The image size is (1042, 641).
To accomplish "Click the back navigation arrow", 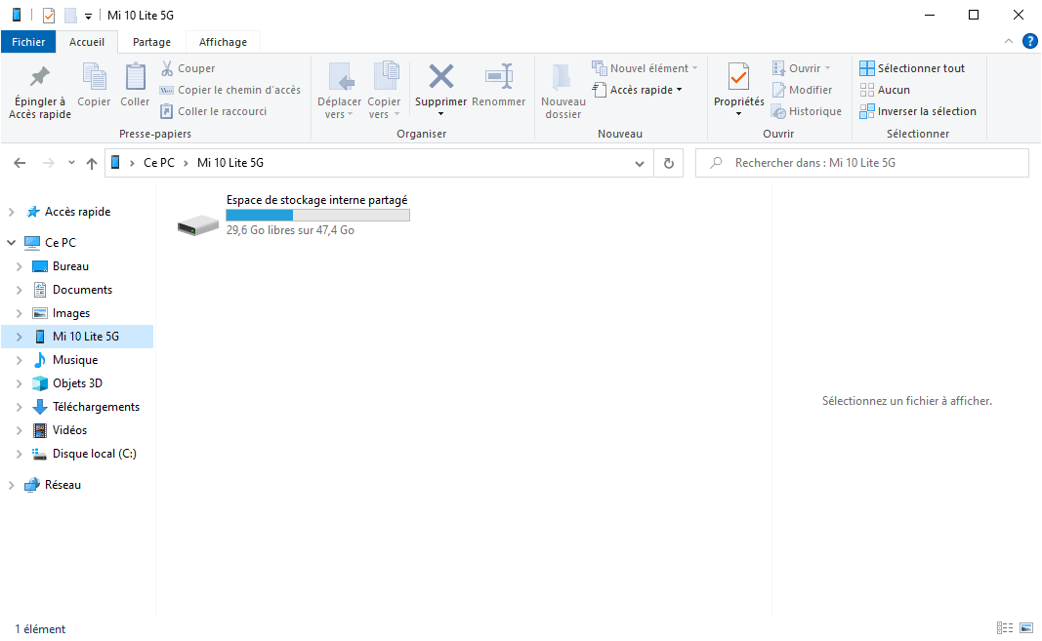I will (21, 164).
